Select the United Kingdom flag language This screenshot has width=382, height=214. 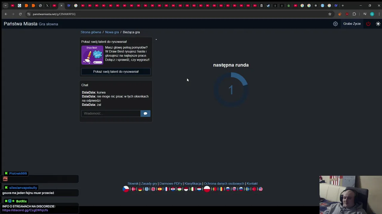(x=153, y=189)
